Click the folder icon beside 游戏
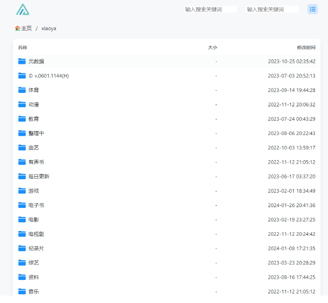The height and width of the screenshot is (303, 328). (22, 191)
